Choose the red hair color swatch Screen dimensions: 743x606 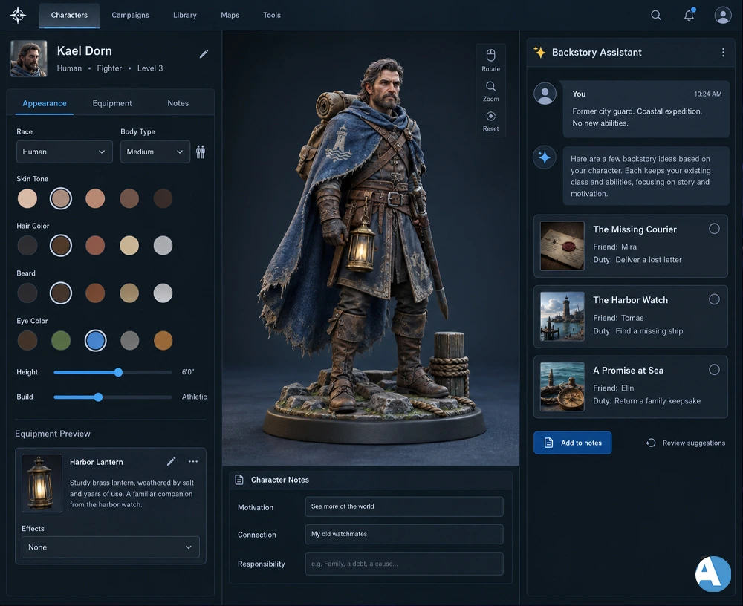95,245
